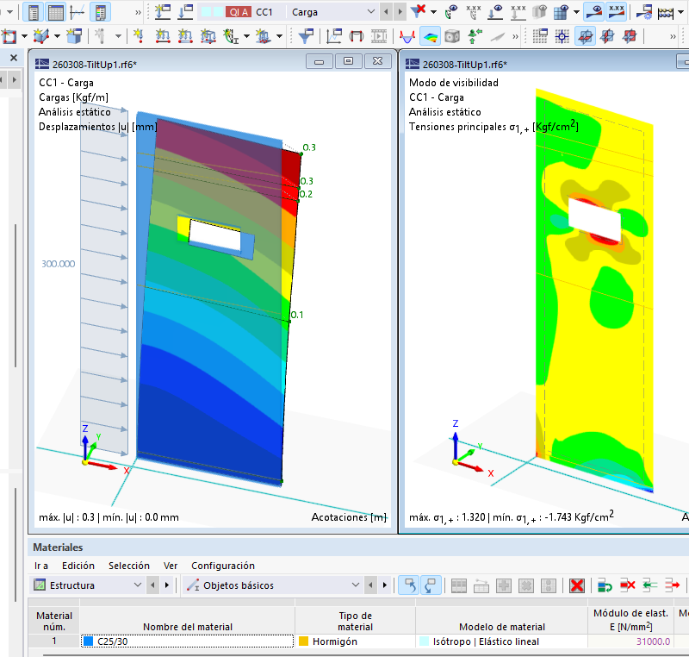Click show result grid eye icon

562,12
